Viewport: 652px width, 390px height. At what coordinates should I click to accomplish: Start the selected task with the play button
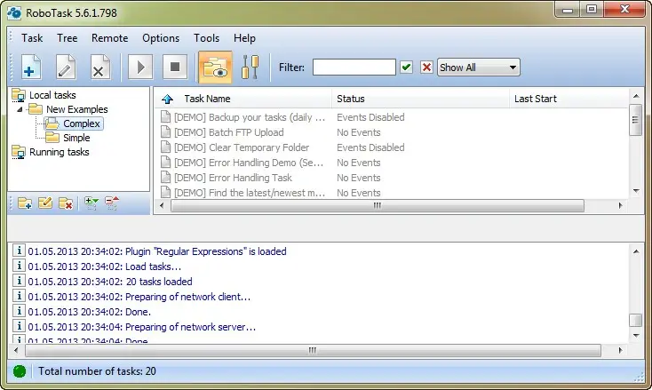[x=140, y=67]
